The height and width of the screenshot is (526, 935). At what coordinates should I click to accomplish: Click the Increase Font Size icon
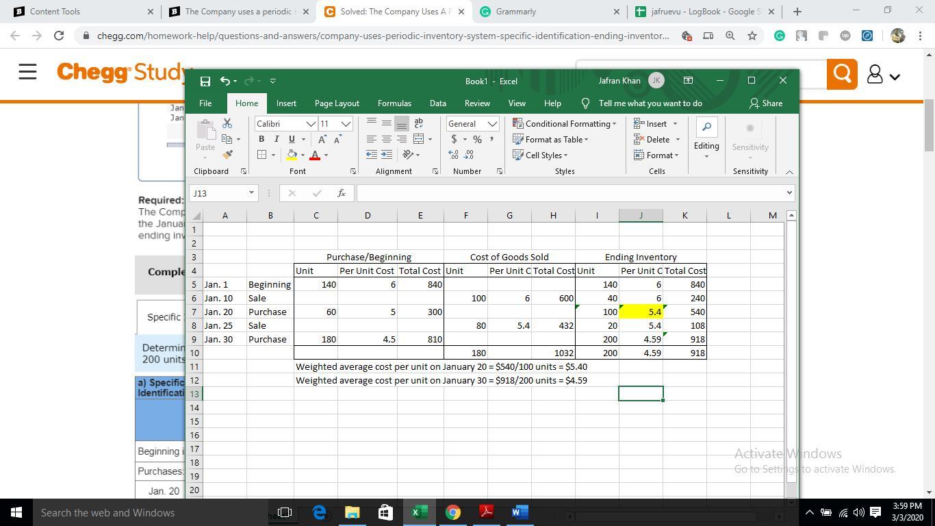coord(322,139)
